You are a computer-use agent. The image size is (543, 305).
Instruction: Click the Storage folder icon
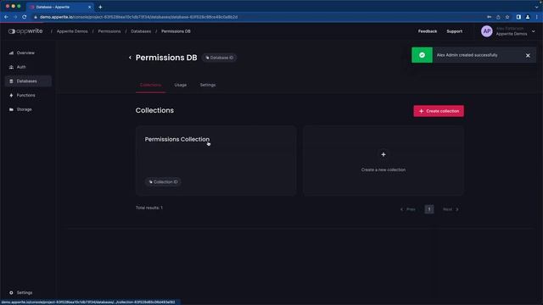tap(11, 109)
